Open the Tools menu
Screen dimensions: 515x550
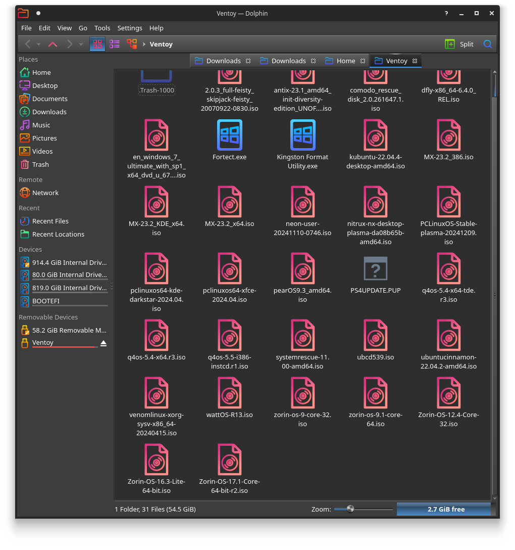tap(102, 28)
